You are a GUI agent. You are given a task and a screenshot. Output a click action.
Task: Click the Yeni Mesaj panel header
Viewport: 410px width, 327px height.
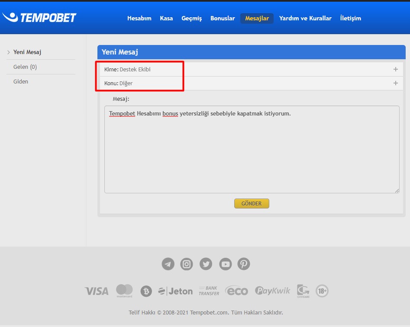(252, 52)
